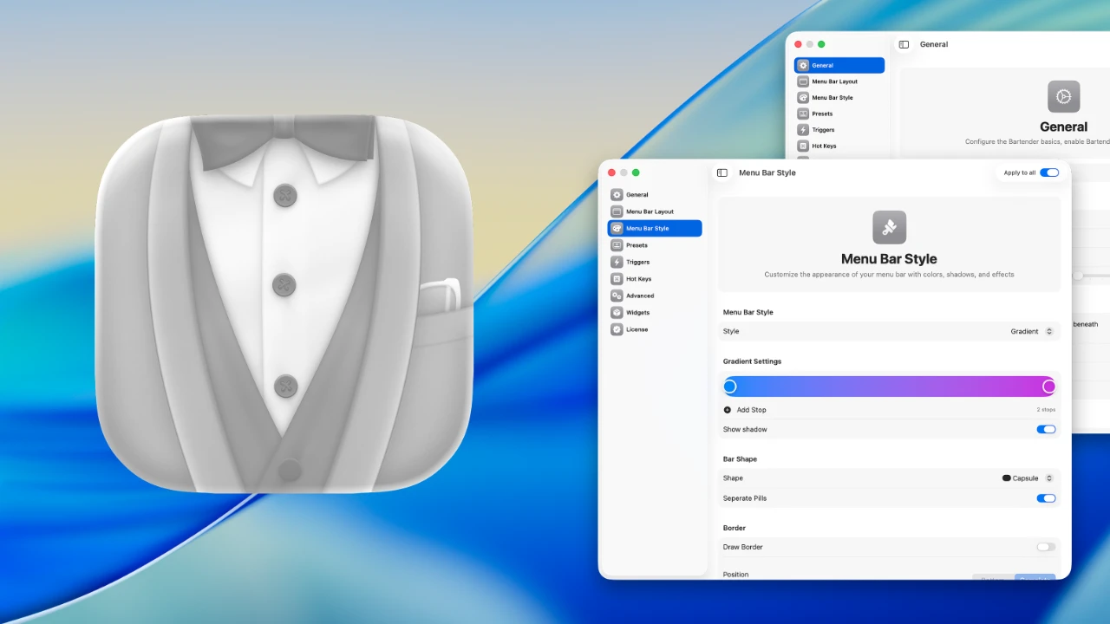Click the Advanced gears icon in sidebar
The height and width of the screenshot is (624, 1110).
pos(617,296)
